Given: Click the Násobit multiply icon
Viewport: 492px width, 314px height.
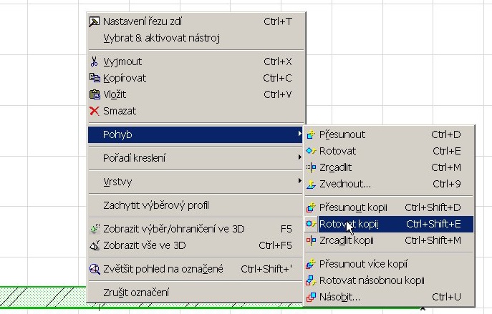Looking at the screenshot, I should [x=311, y=297].
